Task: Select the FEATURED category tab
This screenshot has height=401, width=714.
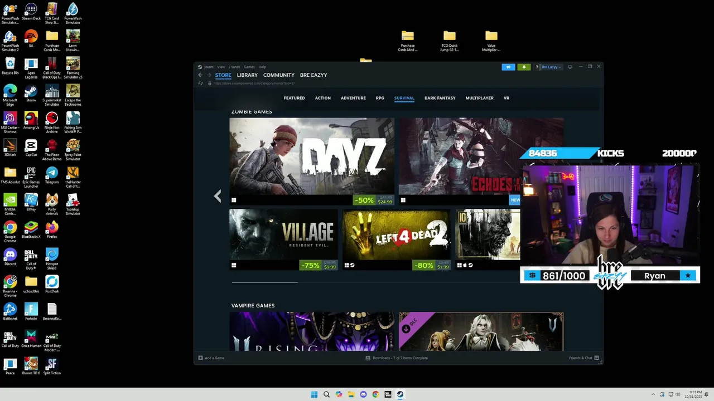Action: pos(294,98)
